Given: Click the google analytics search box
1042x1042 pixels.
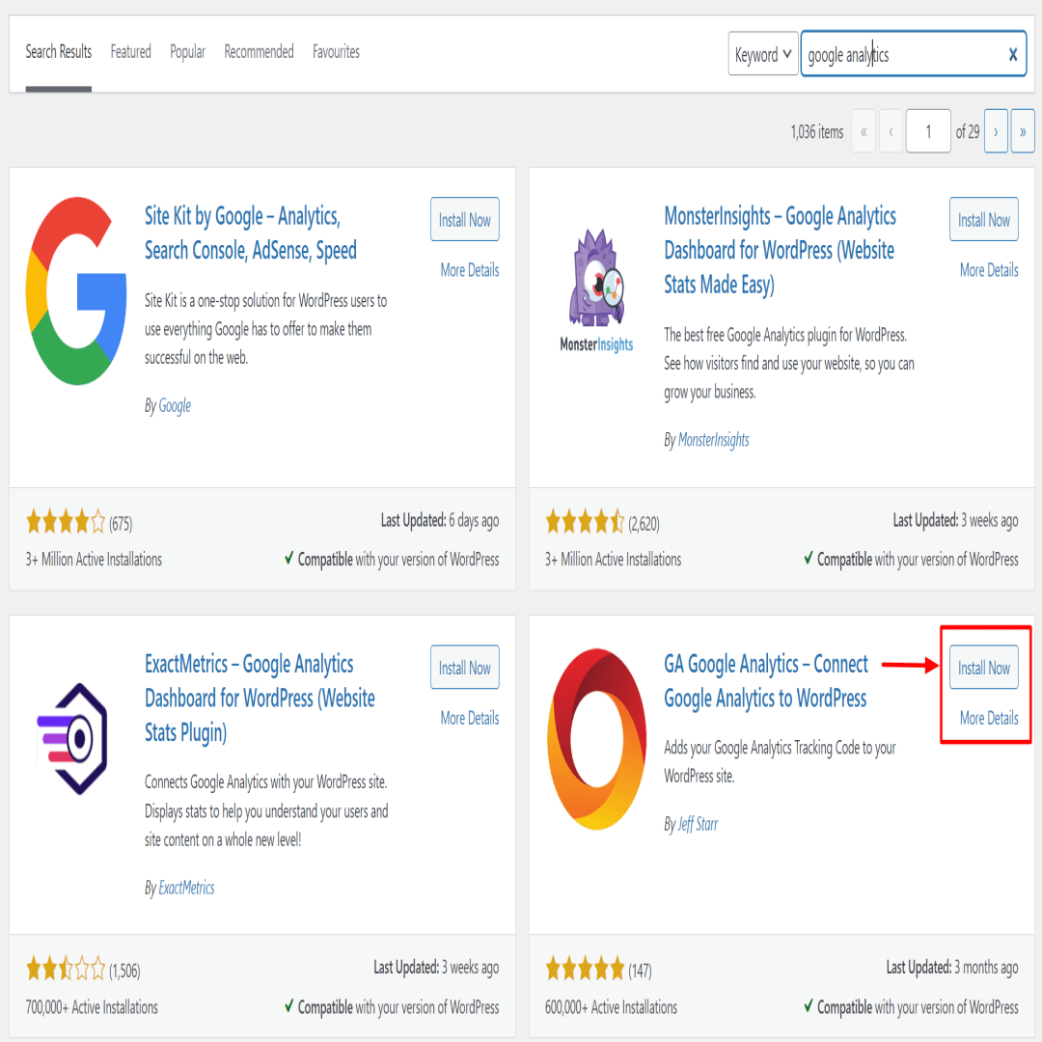Looking at the screenshot, I should pyautogui.click(x=903, y=54).
